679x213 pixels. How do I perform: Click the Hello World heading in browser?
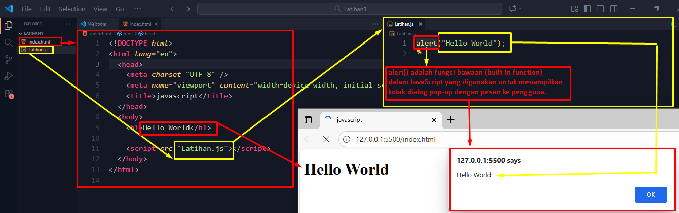[347, 169]
